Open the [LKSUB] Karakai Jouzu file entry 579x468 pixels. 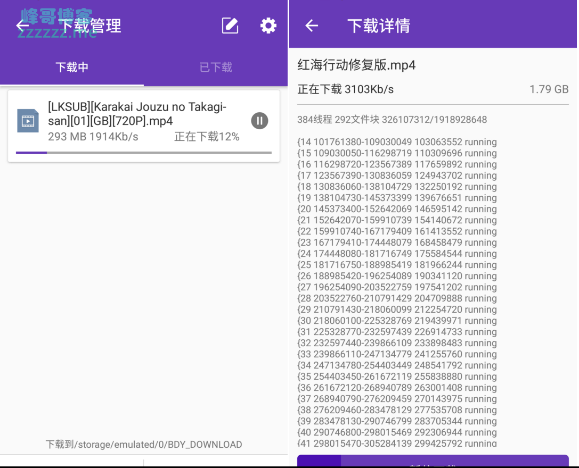point(137,114)
